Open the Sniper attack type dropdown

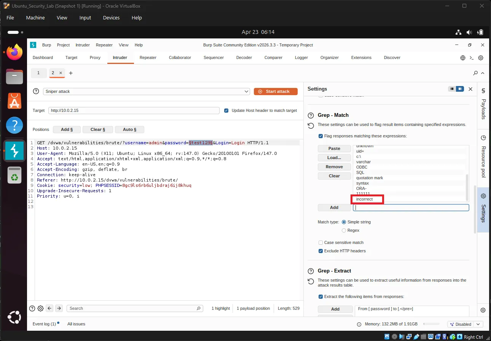[x=246, y=91]
